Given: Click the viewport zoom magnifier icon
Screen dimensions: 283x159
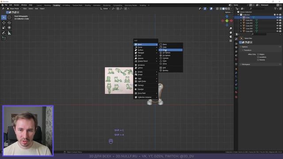Looking at the screenshot, I should pos(231,28).
